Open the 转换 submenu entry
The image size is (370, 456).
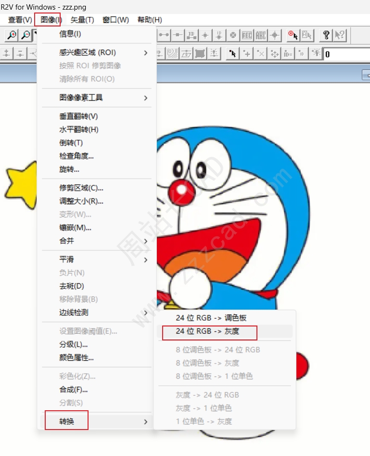click(97, 421)
